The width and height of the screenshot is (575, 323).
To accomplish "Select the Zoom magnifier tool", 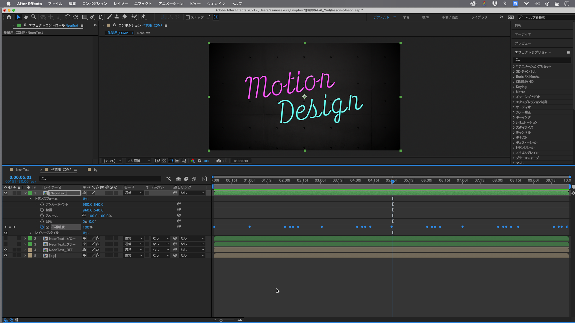I will 34,17.
